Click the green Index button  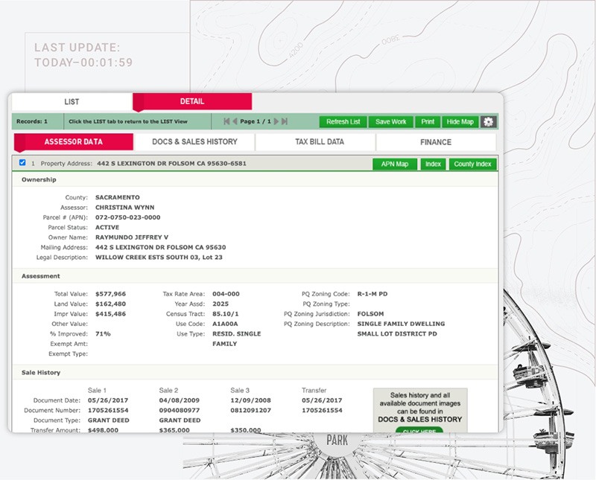click(433, 164)
